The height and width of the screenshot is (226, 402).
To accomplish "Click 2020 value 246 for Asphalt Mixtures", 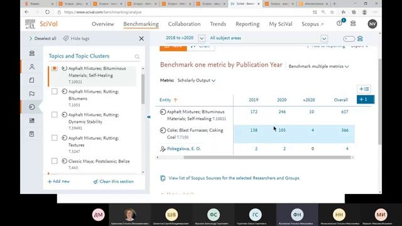I will (x=282, y=112).
